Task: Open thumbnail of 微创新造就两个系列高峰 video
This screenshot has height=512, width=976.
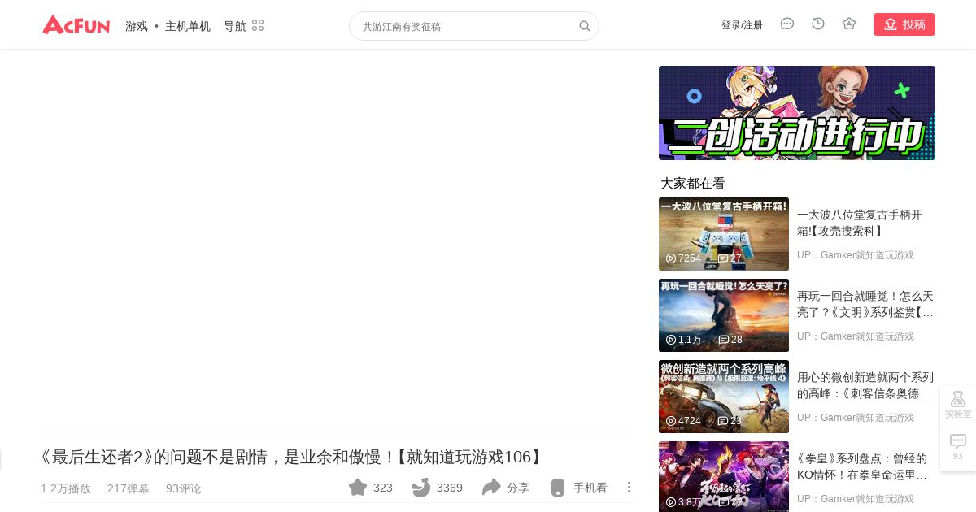Action: tap(724, 397)
